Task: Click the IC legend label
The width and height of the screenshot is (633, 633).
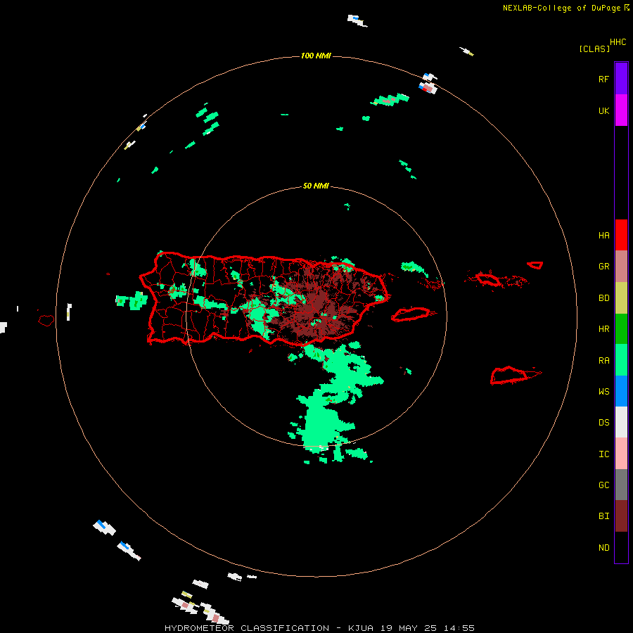Action: point(603,454)
